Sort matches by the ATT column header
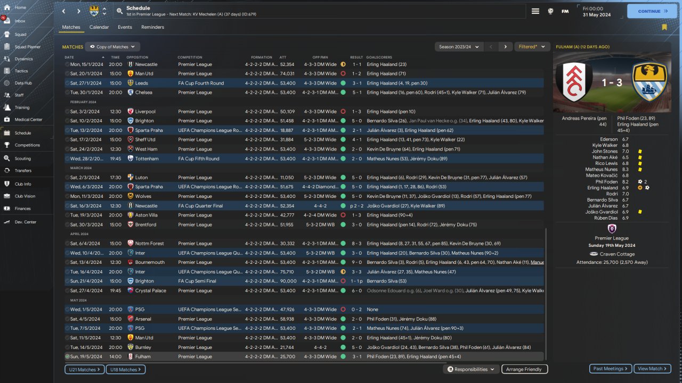 (x=283, y=57)
